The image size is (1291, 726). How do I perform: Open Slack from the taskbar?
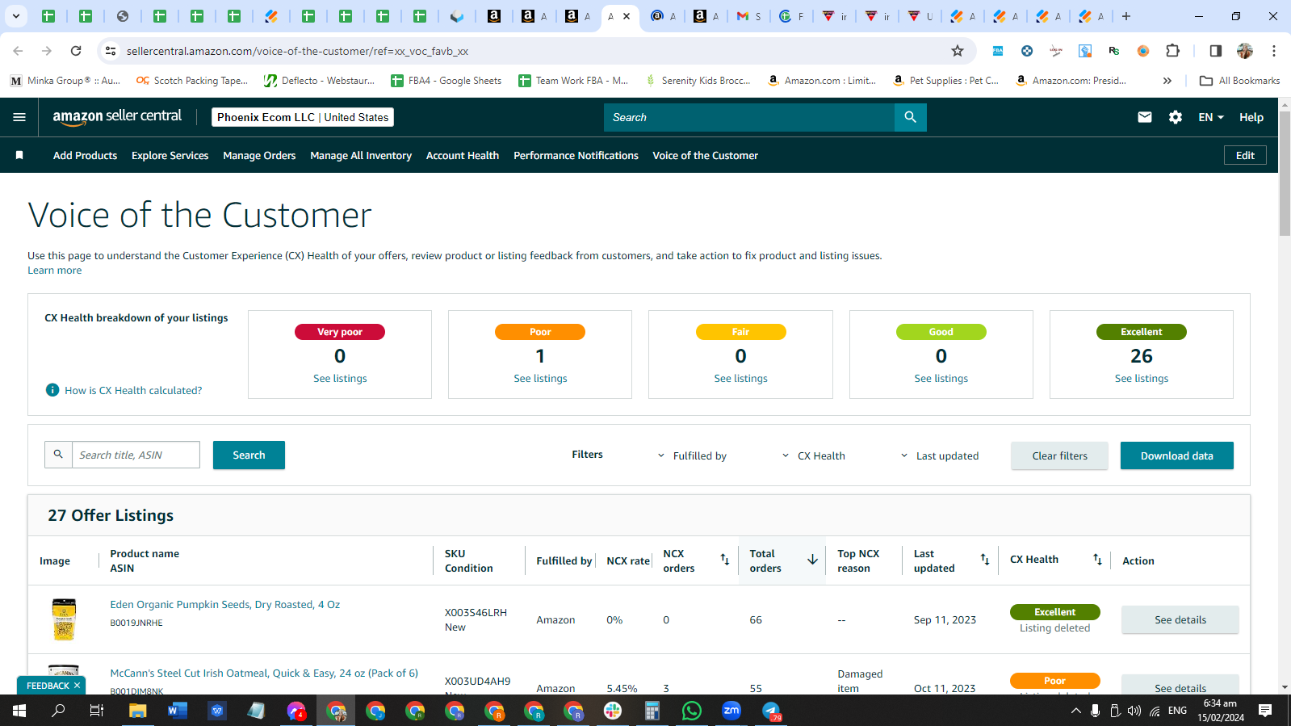point(613,711)
